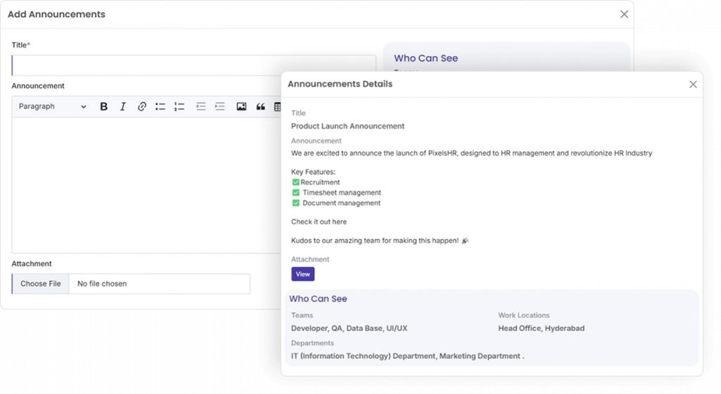The image size is (721, 394).
Task: Add a block quote
Action: (261, 107)
